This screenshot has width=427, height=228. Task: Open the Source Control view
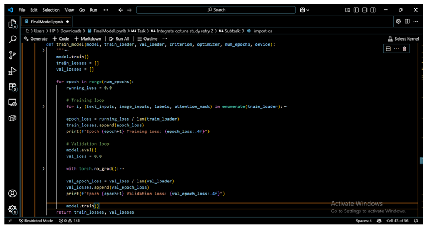click(x=12, y=55)
